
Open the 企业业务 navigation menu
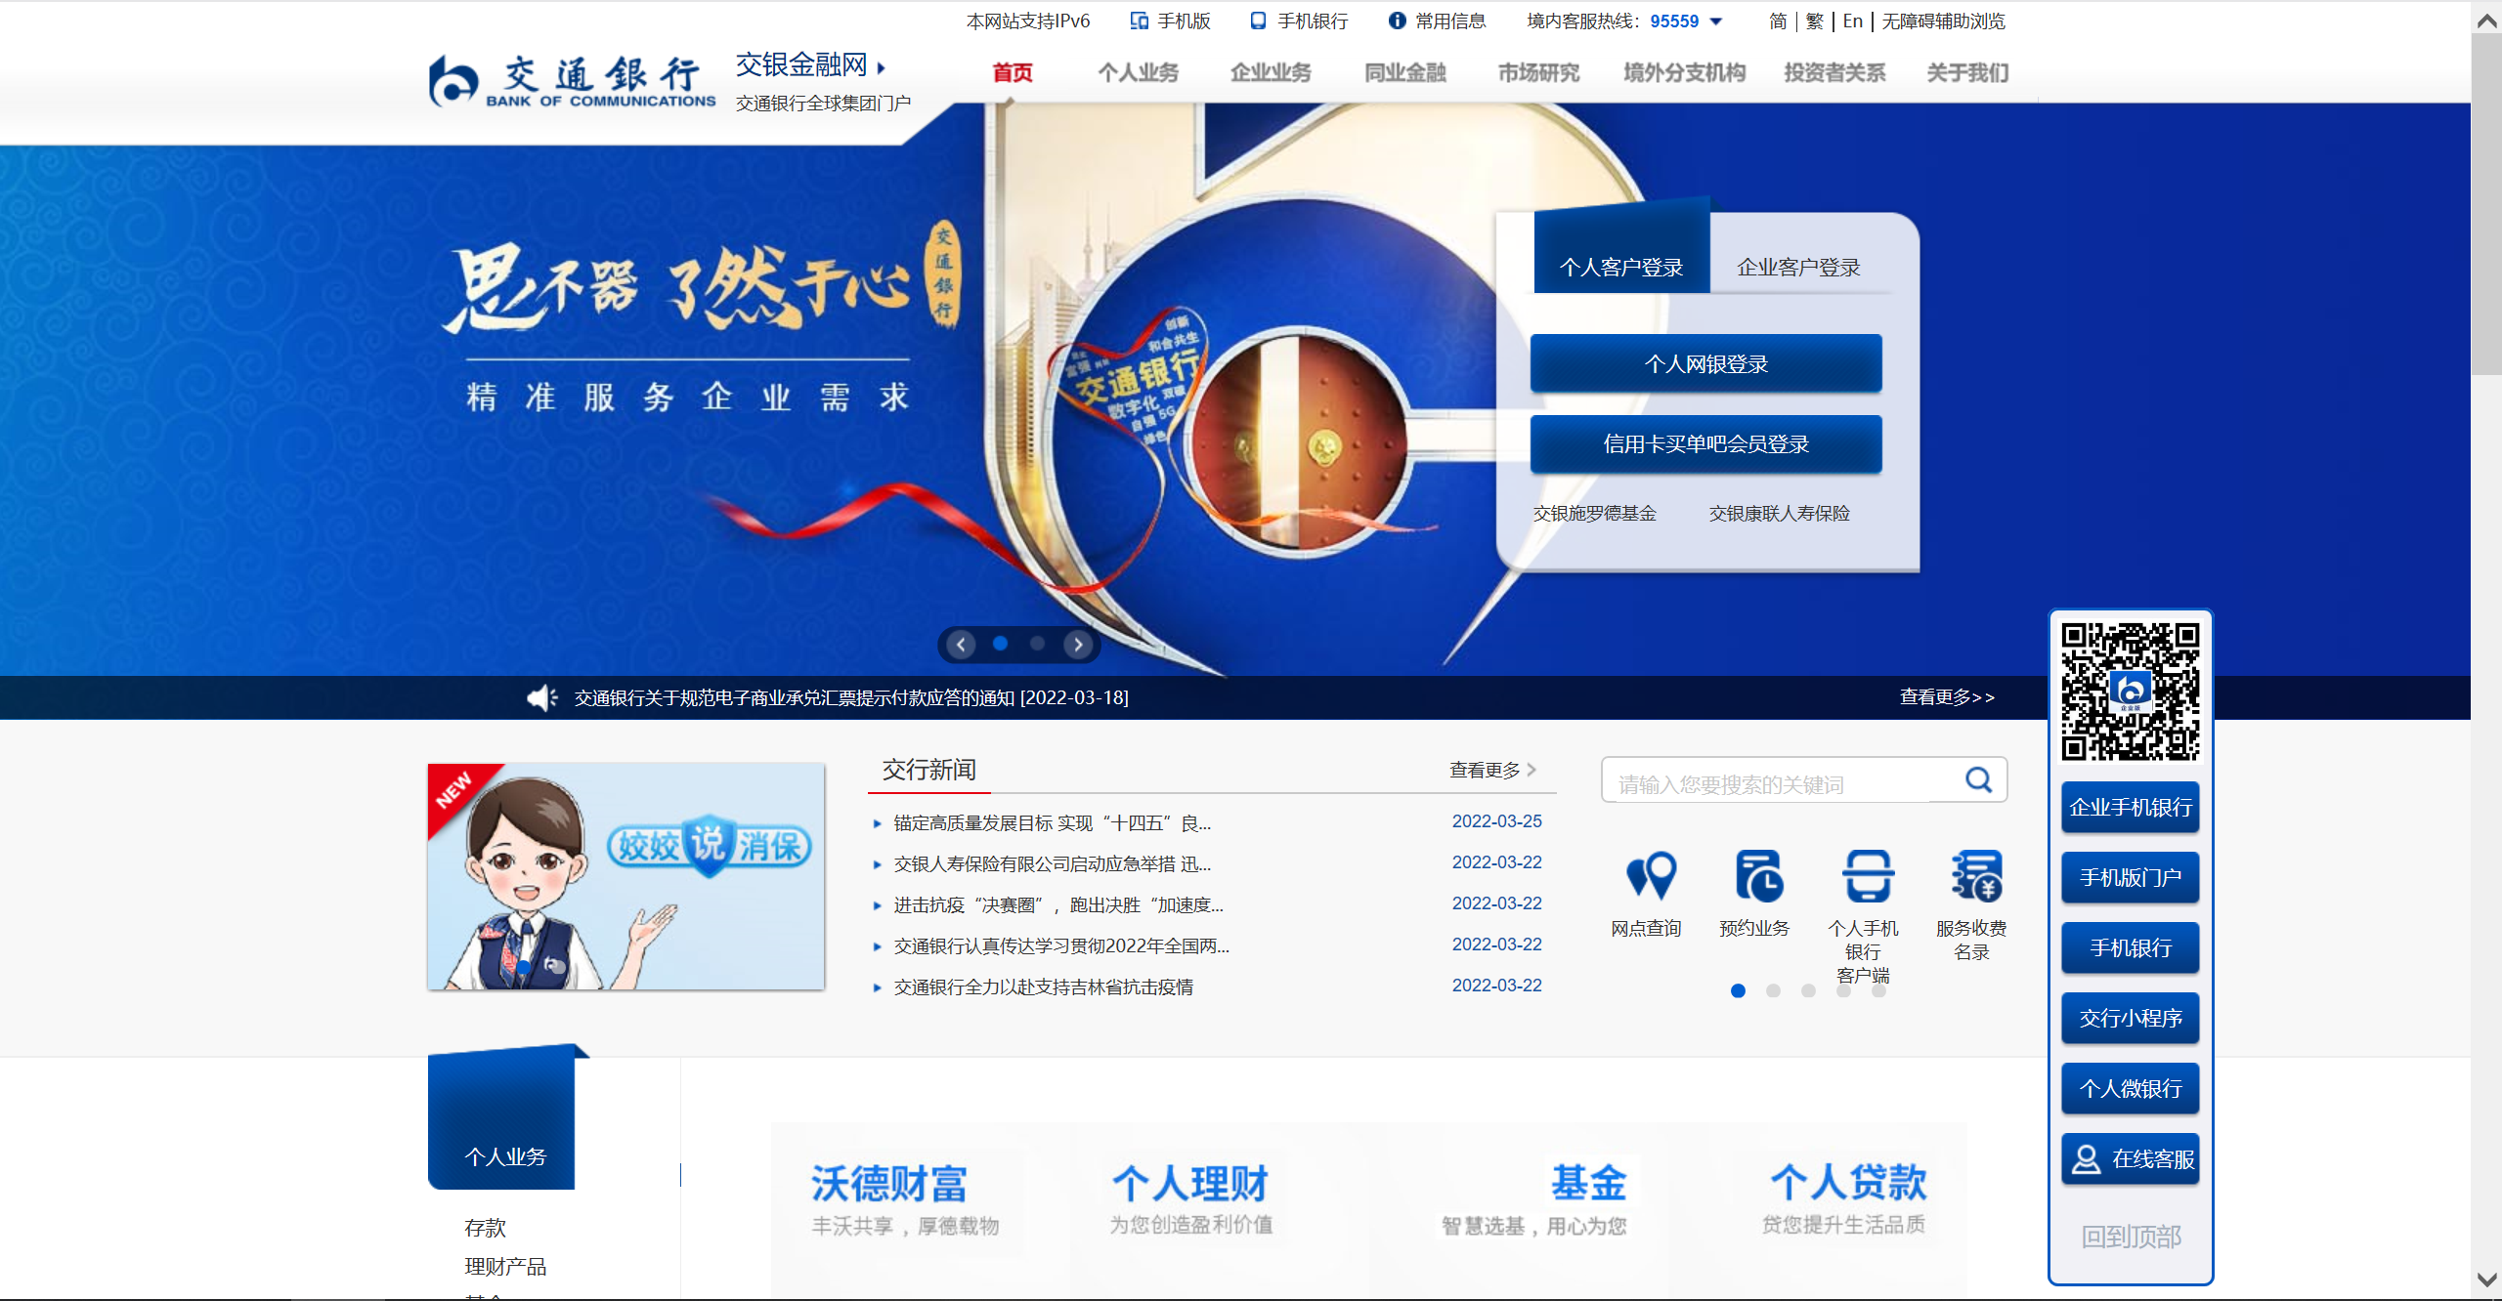[1271, 72]
